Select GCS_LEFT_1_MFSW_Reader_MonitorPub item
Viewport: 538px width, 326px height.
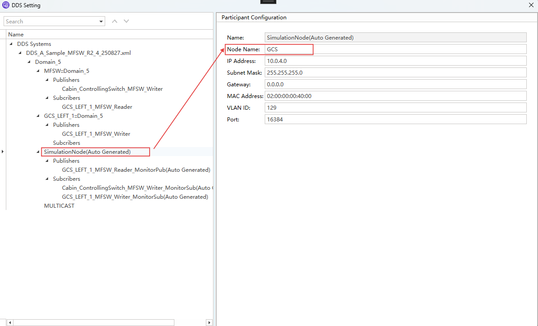coord(136,170)
